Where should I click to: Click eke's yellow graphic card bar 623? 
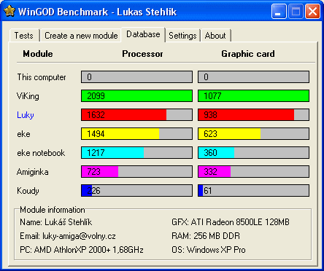[253, 134]
